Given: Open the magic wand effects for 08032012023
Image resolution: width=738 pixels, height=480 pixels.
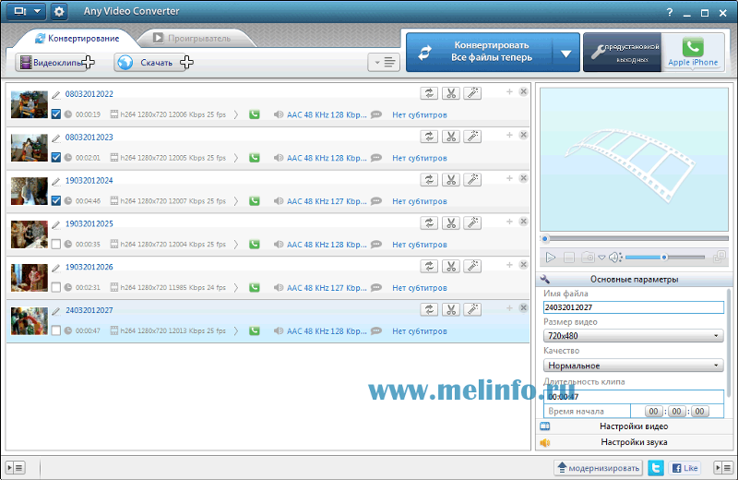Looking at the screenshot, I should (x=471, y=137).
